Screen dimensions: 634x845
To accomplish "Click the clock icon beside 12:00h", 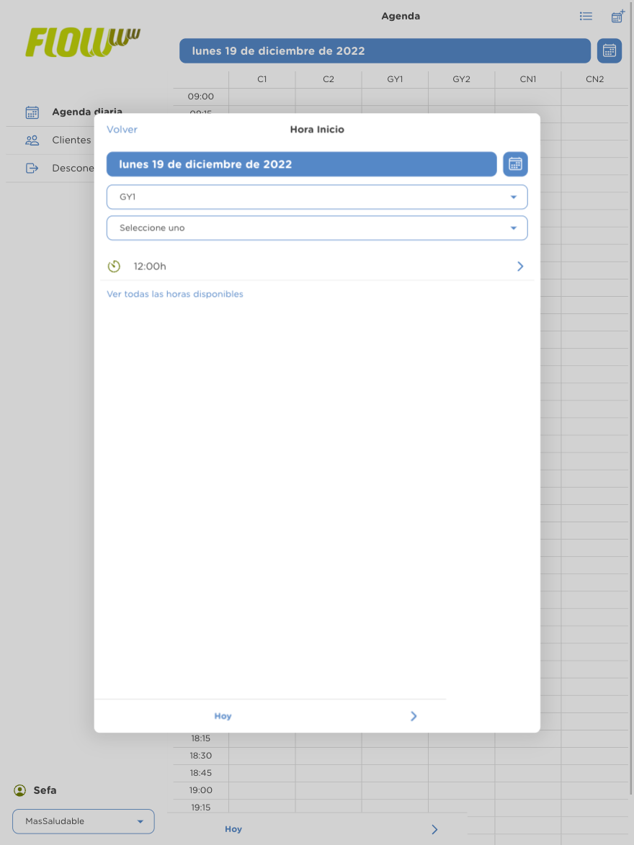I will pyautogui.click(x=114, y=267).
